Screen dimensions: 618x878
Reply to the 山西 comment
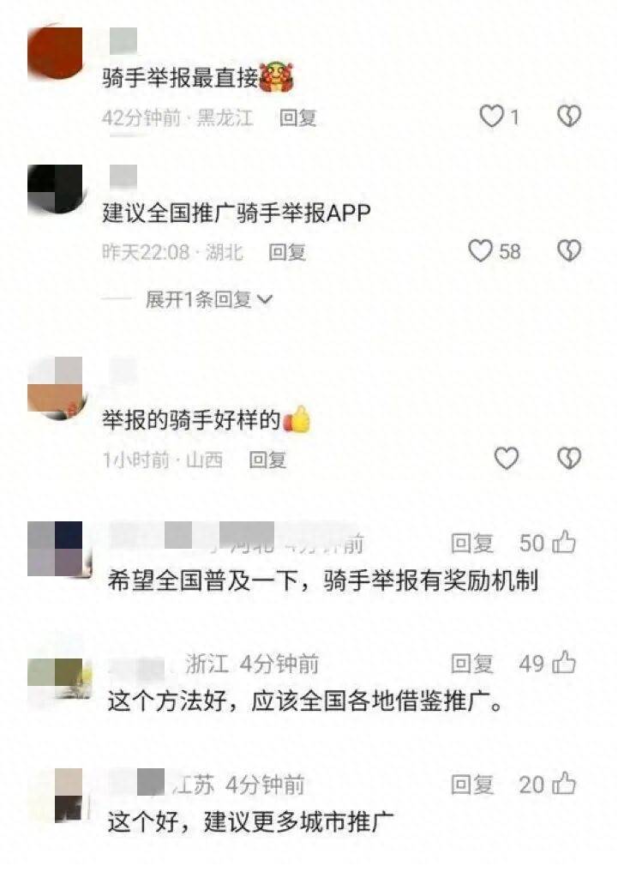pos(267,460)
